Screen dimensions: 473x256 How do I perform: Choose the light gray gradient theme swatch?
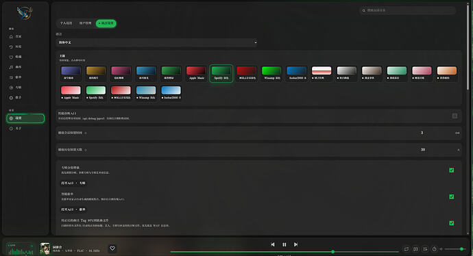(x=347, y=73)
